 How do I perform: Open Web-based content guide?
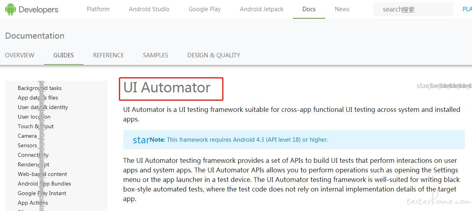point(42,174)
